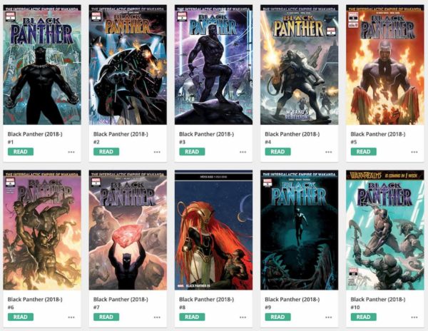Image resolution: width=428 pixels, height=331 pixels.
Task: Click READ button for issue #10
Action: 363,317
